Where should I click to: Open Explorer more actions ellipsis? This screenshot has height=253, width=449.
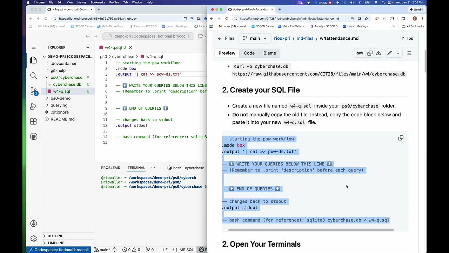click(87, 47)
